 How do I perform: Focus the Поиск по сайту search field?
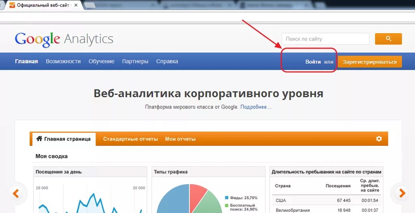[x=325, y=39]
